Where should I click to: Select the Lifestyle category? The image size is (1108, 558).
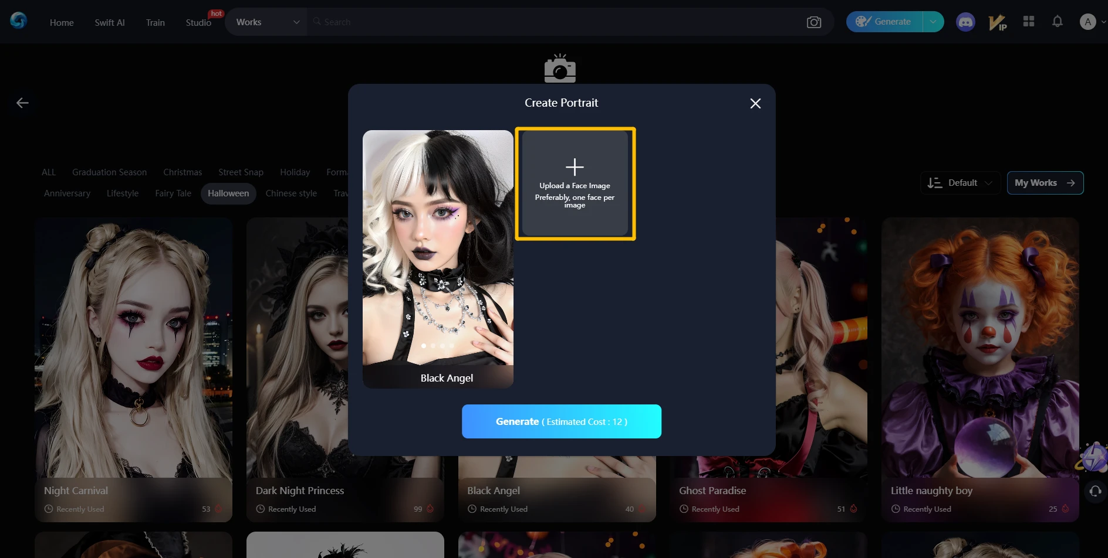point(123,193)
